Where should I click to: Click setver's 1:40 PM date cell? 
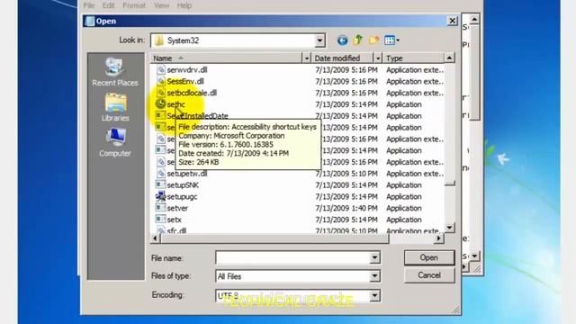click(346, 208)
